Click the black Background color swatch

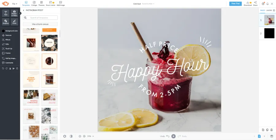coord(3,31)
